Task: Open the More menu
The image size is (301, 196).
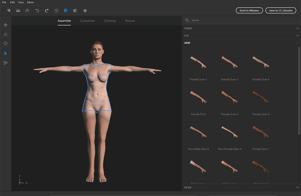Action: click(x=30, y=2)
